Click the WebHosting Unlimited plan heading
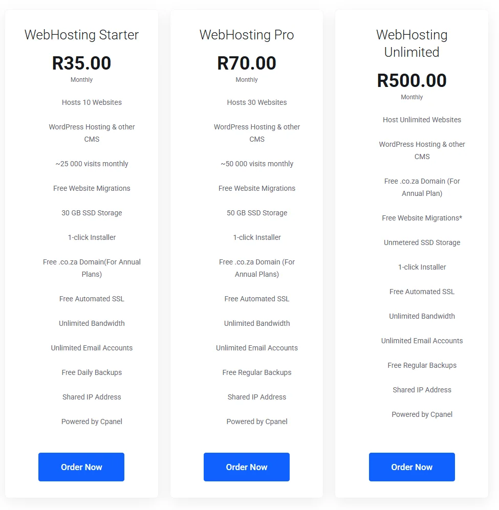The height and width of the screenshot is (510, 499). point(411,43)
